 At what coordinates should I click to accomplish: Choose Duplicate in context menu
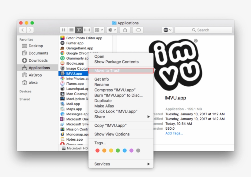(x=121, y=101)
